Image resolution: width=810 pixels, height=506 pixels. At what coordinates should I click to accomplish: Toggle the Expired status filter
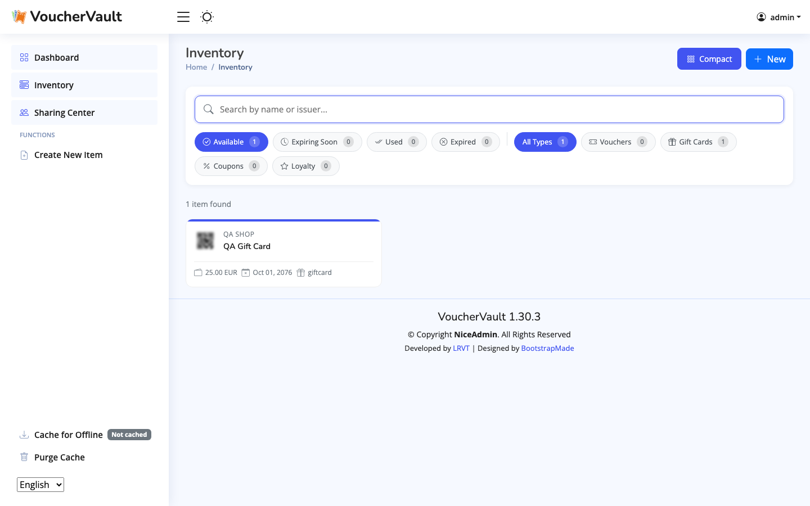(466, 142)
